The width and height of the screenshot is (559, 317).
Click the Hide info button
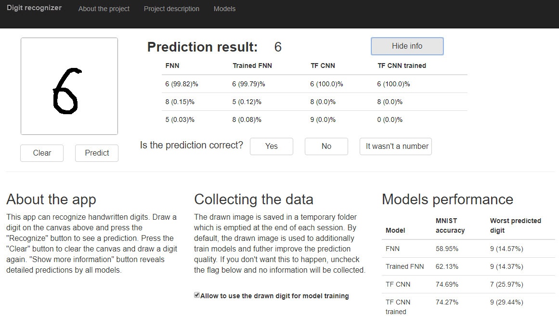pyautogui.click(x=407, y=46)
